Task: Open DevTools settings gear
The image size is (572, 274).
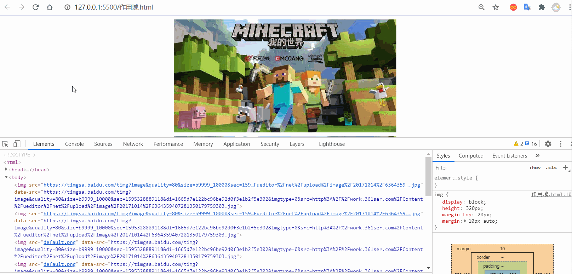Action: 548,144
